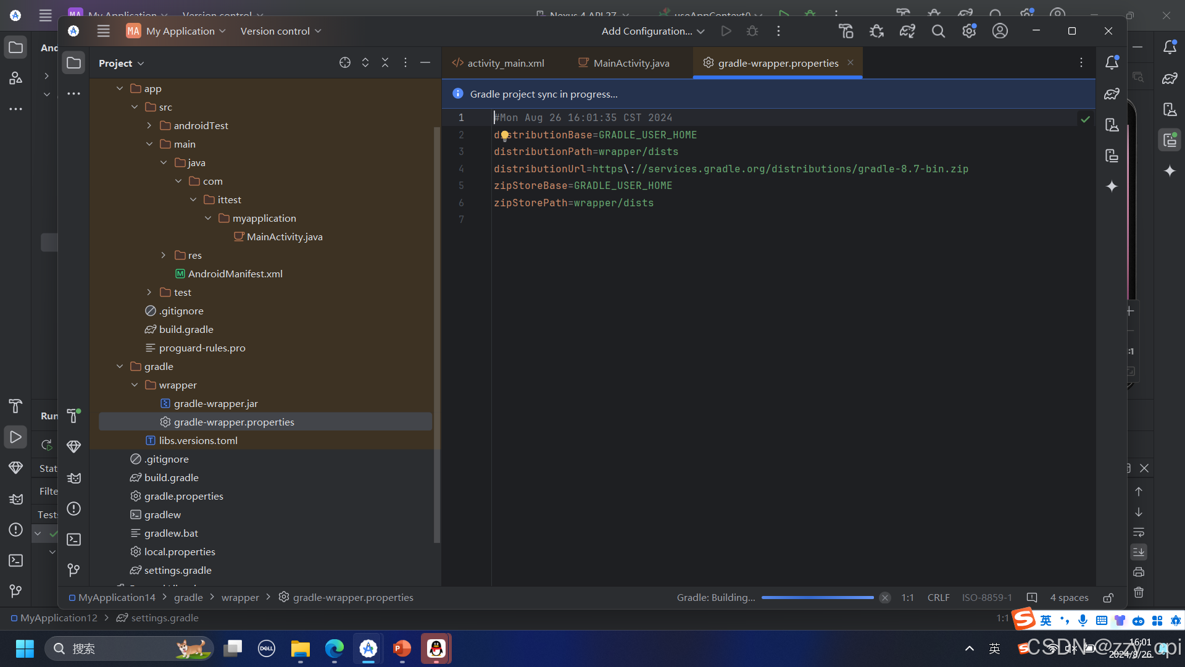The width and height of the screenshot is (1185, 667).
Task: Toggle read-only mode with status bar lock
Action: tap(1108, 598)
